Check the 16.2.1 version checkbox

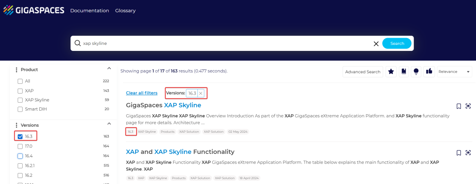(20, 166)
